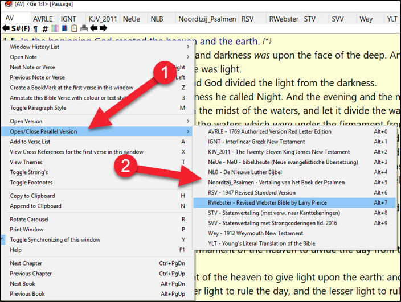Screen dimensions: 401x302
Task: Switch to the RWebster tab
Action: (x=284, y=19)
